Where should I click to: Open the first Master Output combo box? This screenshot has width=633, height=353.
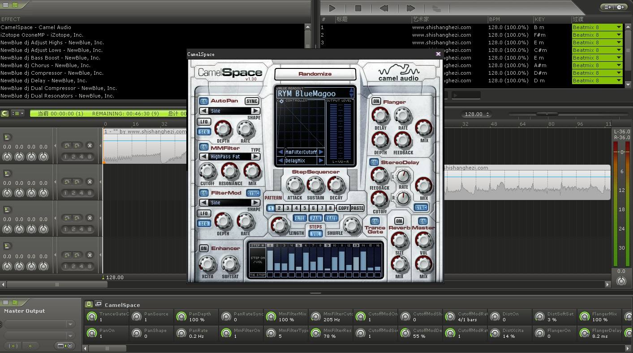click(x=39, y=324)
